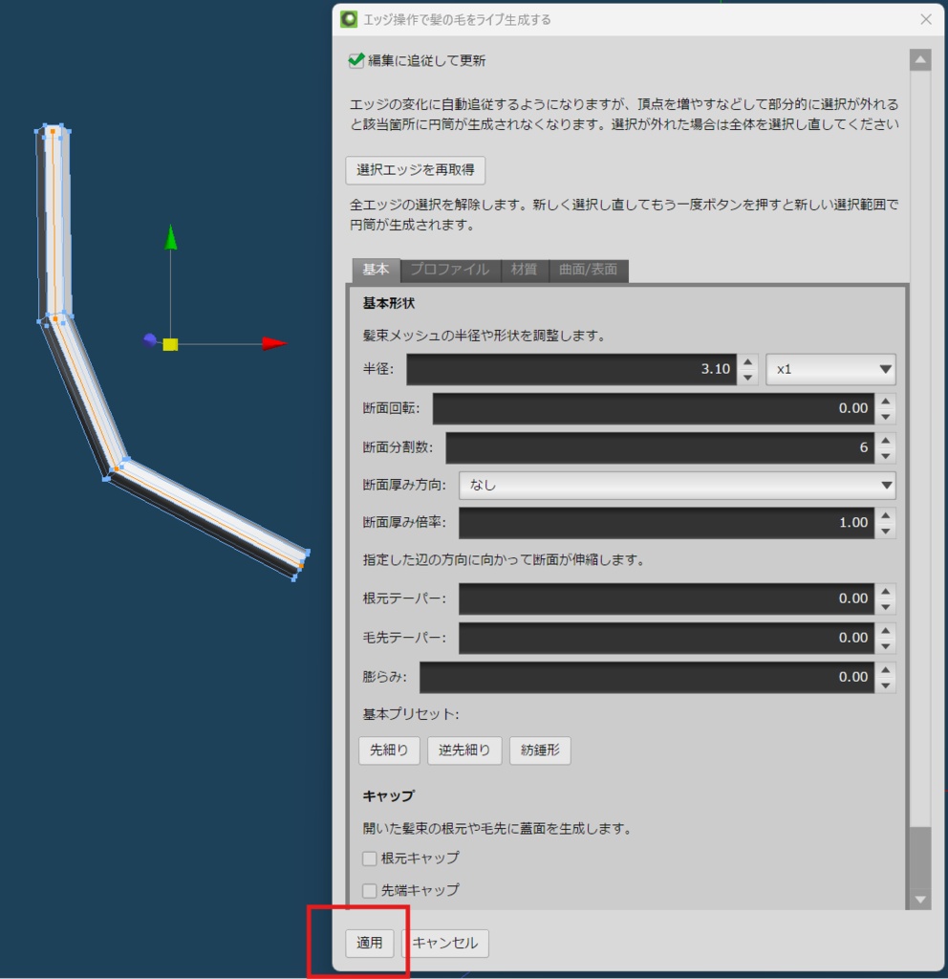
Task: Click the 選択エッジを再取得 button
Action: coord(415,170)
